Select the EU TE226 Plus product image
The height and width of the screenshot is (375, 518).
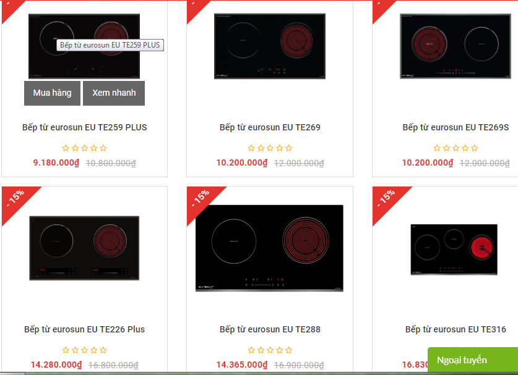[84, 248]
